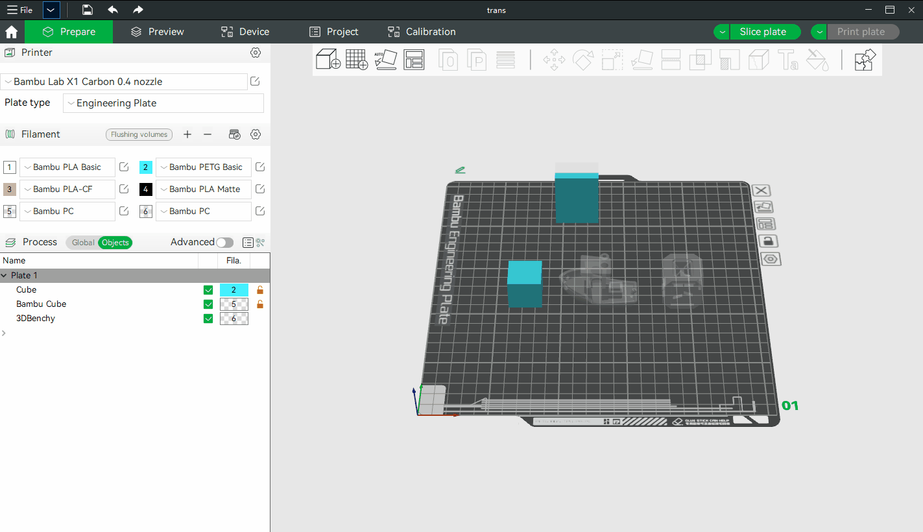Switch to the Device tab

245,32
